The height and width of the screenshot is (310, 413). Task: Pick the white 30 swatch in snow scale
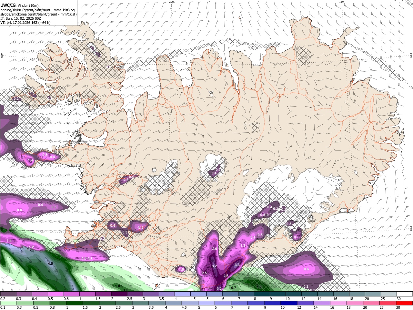tap(405, 294)
